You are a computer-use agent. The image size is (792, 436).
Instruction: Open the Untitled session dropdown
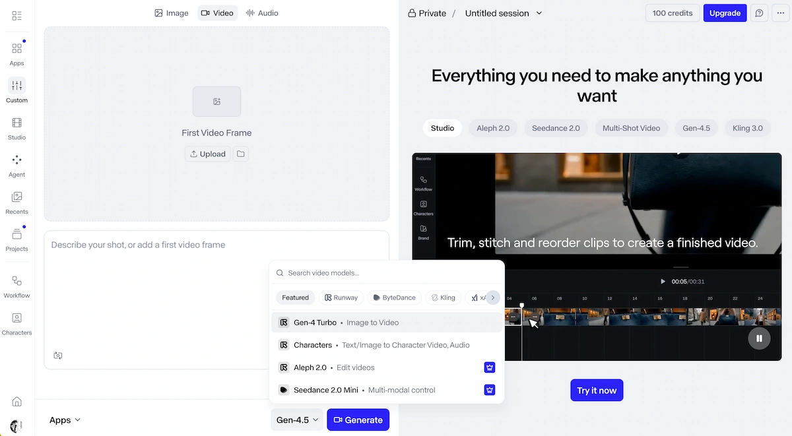[503, 13]
